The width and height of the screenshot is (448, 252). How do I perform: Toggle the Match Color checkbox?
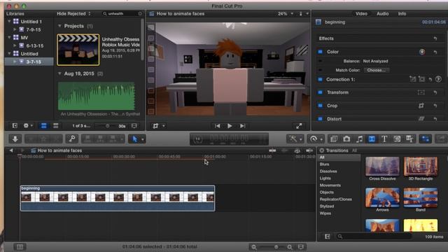click(320, 70)
